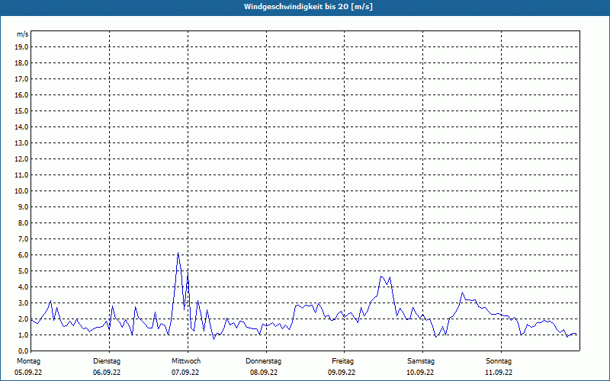Click the 'Mittwoch' day label
610x381 pixels.
pyautogui.click(x=186, y=361)
